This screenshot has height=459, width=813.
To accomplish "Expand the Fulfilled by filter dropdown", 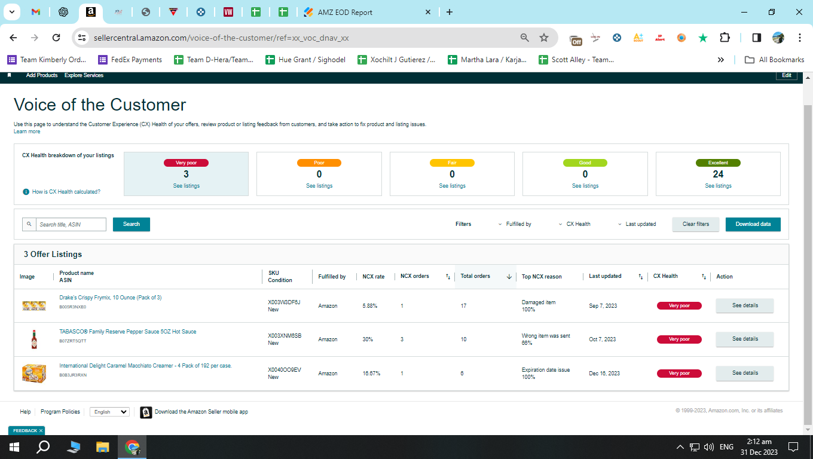I will pos(514,224).
